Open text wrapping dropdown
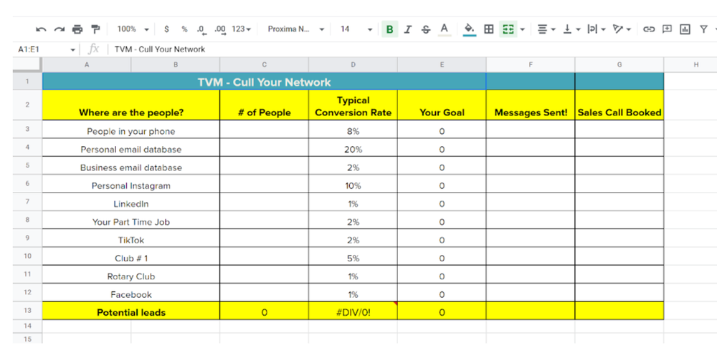Image resolution: width=717 pixels, height=358 pixels. [597, 29]
